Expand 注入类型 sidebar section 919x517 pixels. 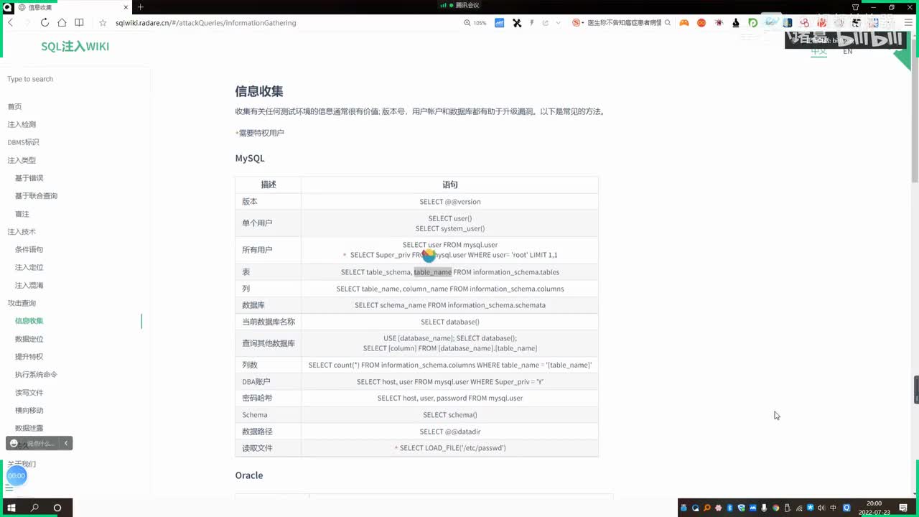(22, 160)
